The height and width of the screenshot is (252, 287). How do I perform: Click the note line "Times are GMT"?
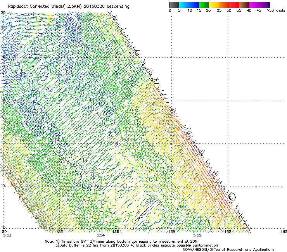point(75,242)
